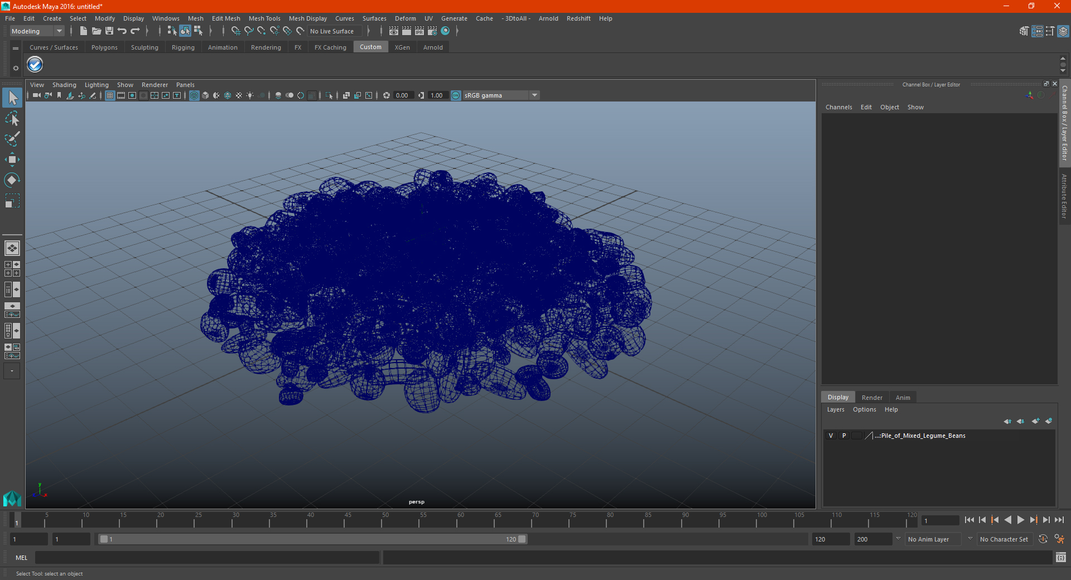The image size is (1071, 580).
Task: Go to start of playback range
Action: click(969, 520)
